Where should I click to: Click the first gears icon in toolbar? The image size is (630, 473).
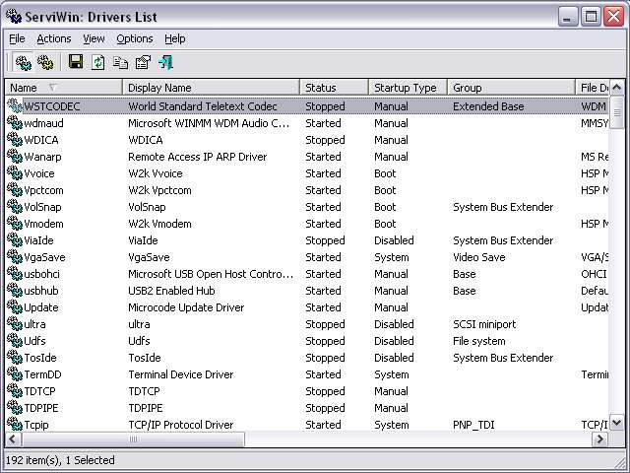coord(23,62)
